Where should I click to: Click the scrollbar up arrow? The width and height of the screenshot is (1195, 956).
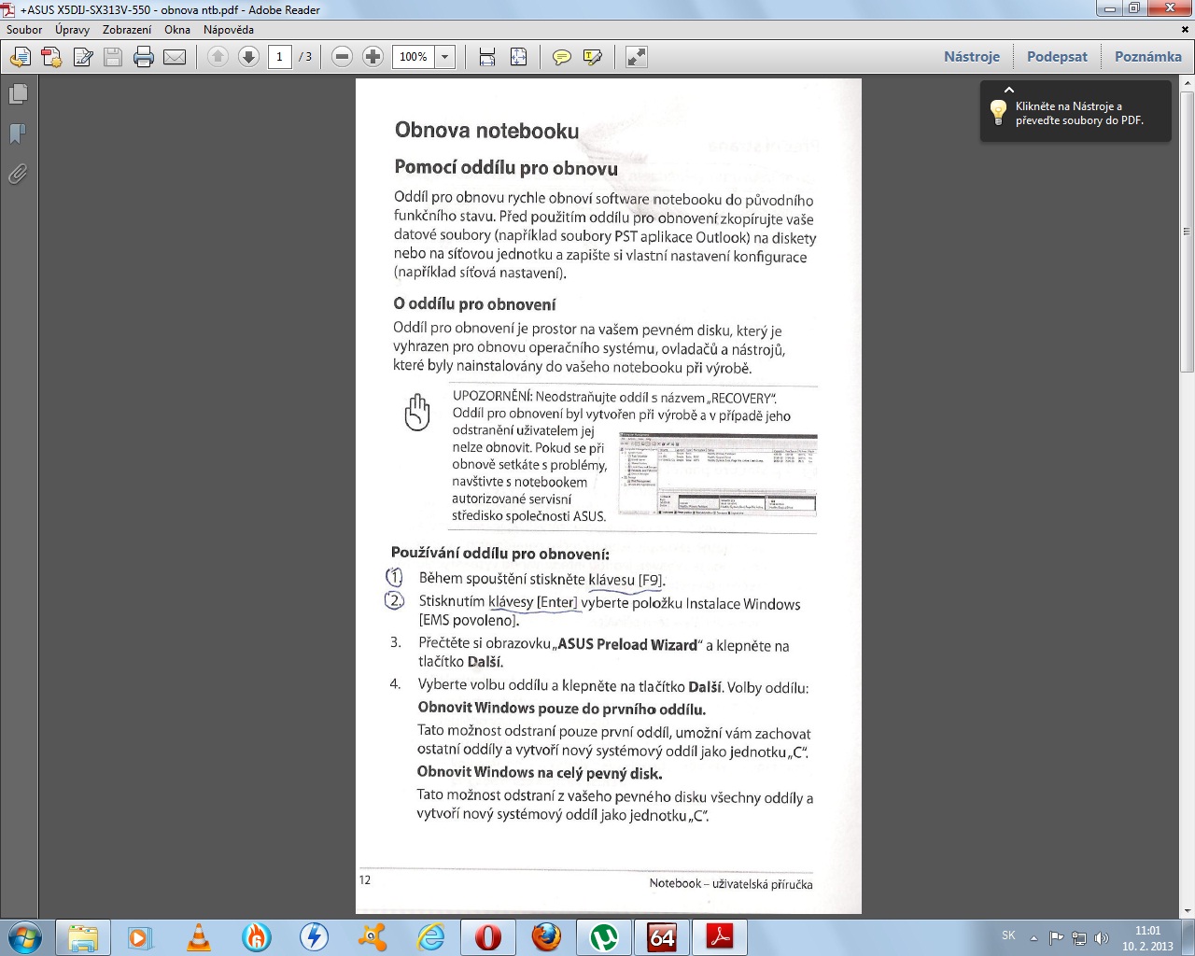[1188, 84]
